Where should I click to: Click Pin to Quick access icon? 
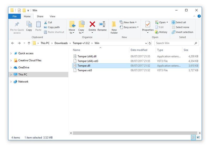pos(17,26)
